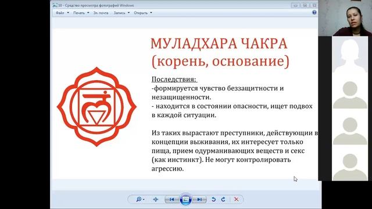Viewport: 372px width, 209px height.
Task: Start the slideshow with the center button
Action: point(185,199)
